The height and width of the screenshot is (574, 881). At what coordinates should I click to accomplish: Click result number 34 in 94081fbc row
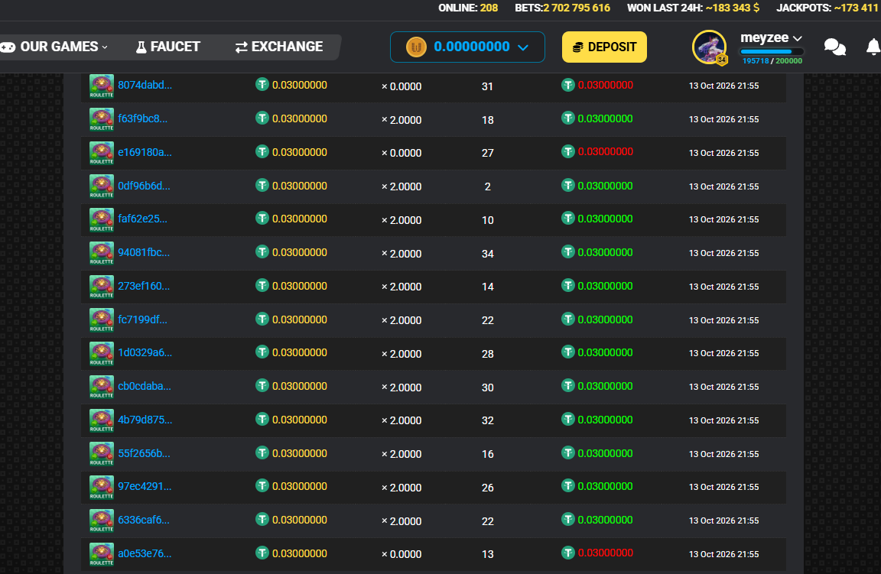pyautogui.click(x=488, y=254)
